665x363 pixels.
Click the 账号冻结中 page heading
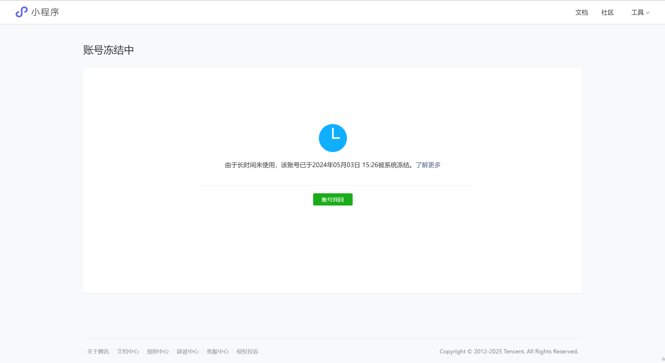pos(108,50)
